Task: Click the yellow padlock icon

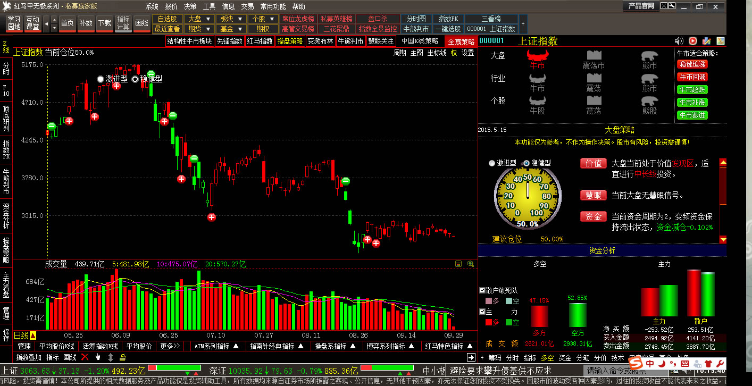Action: (x=122, y=357)
